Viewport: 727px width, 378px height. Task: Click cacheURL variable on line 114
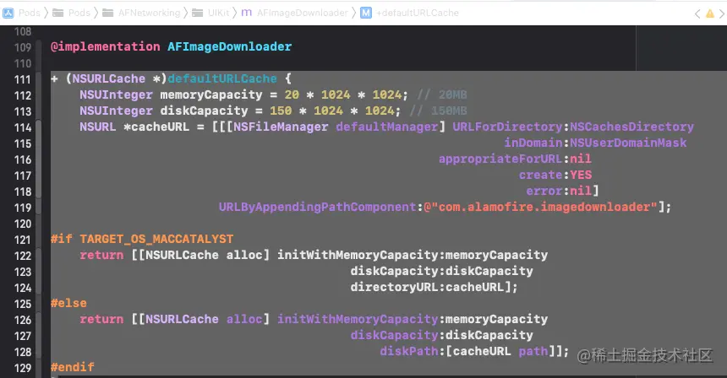(x=160, y=127)
